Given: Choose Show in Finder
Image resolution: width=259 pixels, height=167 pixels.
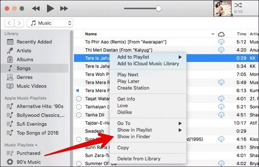Looking at the screenshot, I should [x=148, y=136].
